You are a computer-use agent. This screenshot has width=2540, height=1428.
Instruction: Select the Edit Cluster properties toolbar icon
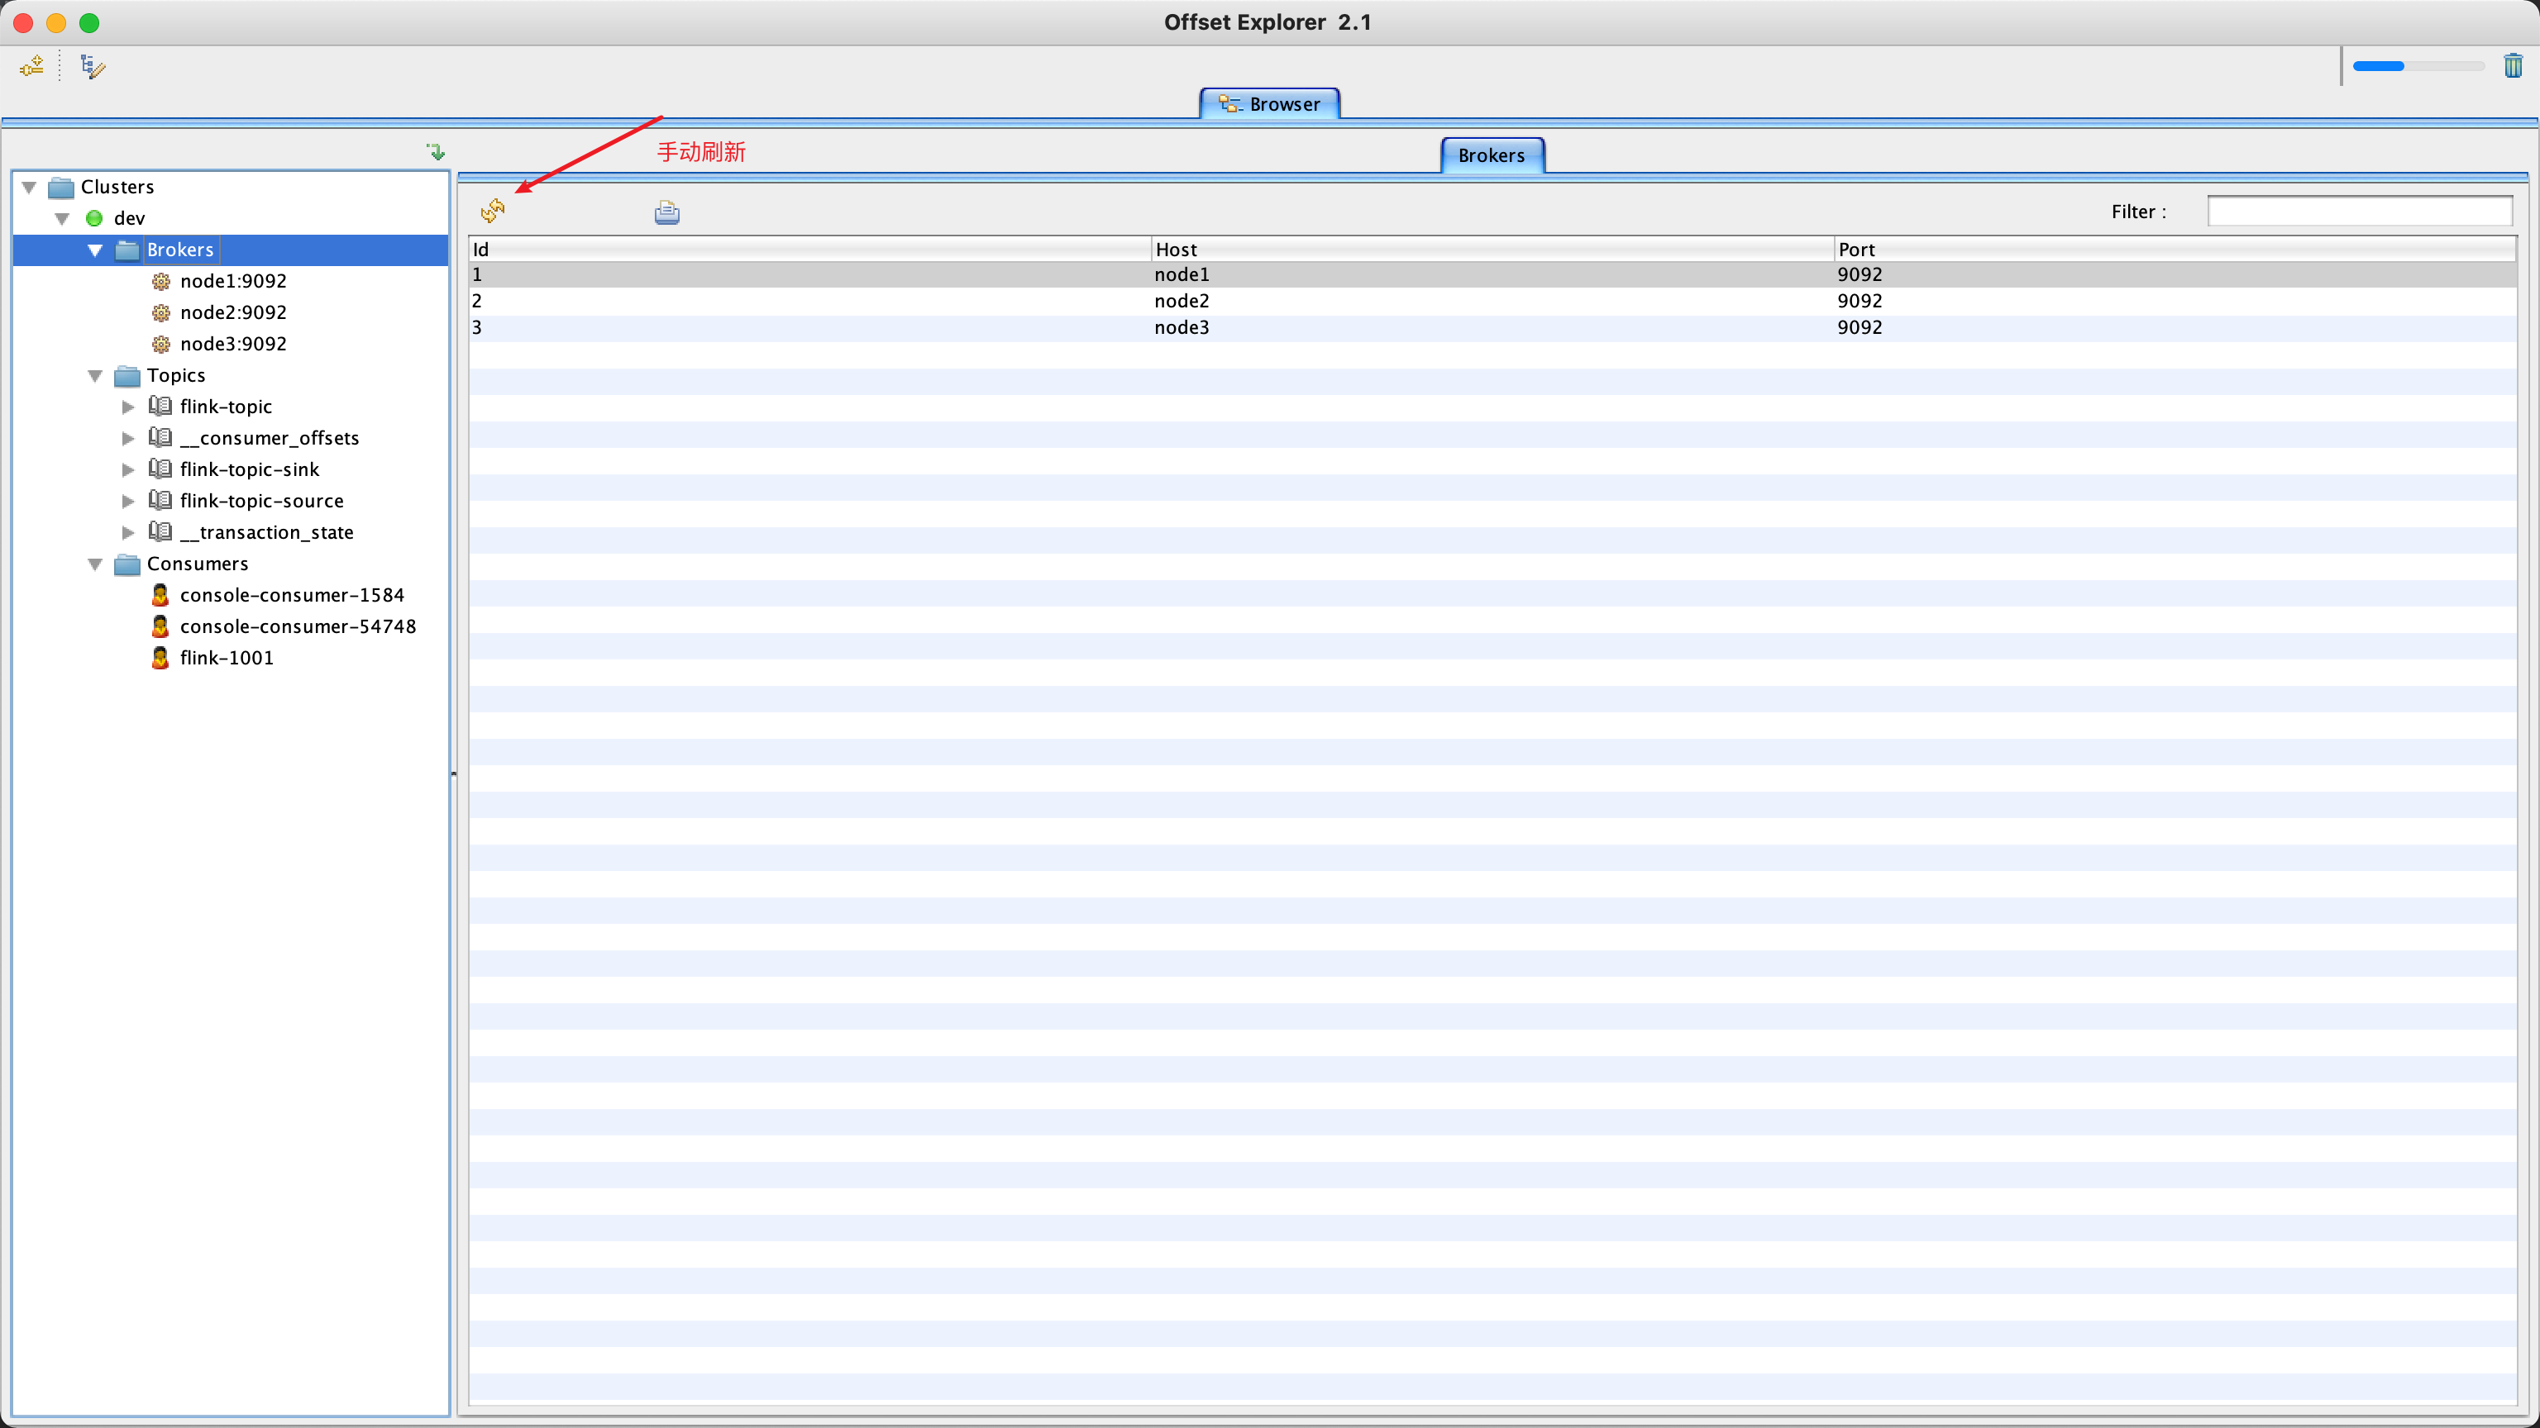click(x=91, y=66)
